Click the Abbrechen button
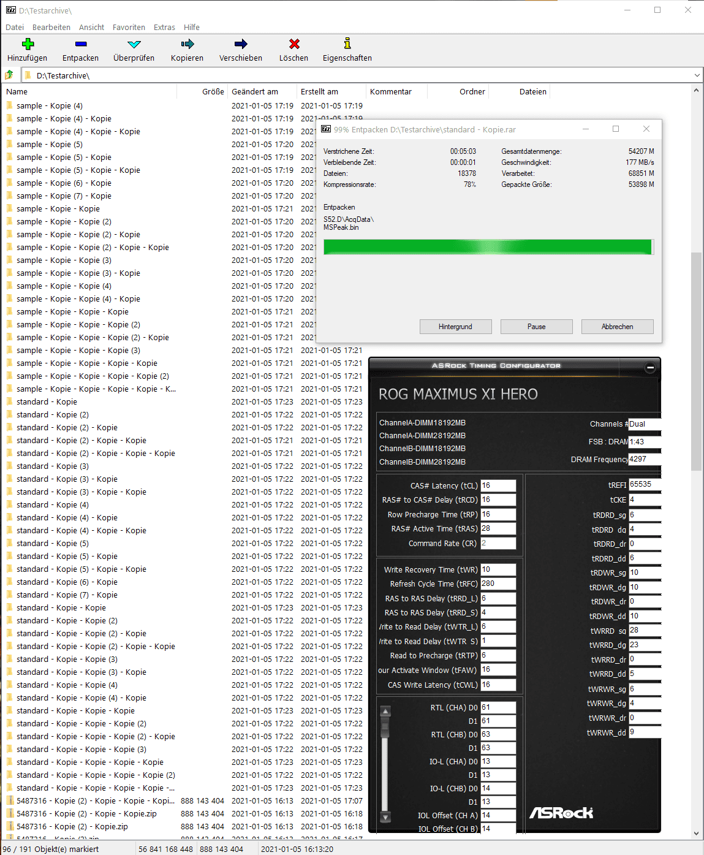This screenshot has width=704, height=855. coord(617,327)
